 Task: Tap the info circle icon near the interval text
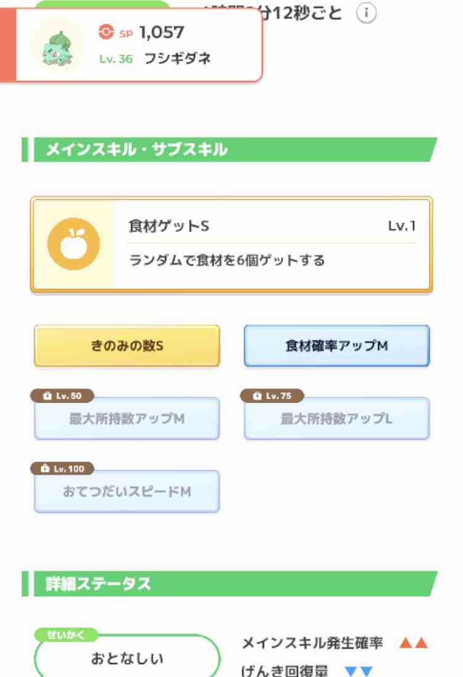tap(366, 14)
